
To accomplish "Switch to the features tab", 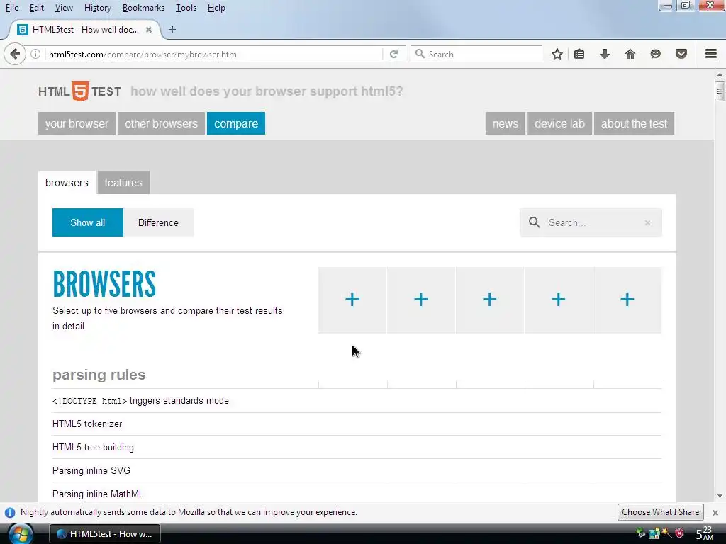I will (x=123, y=183).
